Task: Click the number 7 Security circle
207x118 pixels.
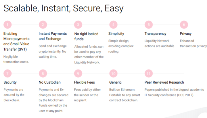Action: coord(7,74)
